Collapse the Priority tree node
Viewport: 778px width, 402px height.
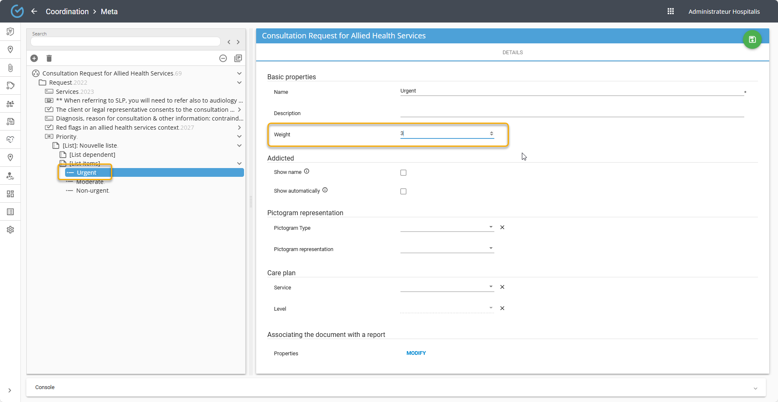[239, 136]
